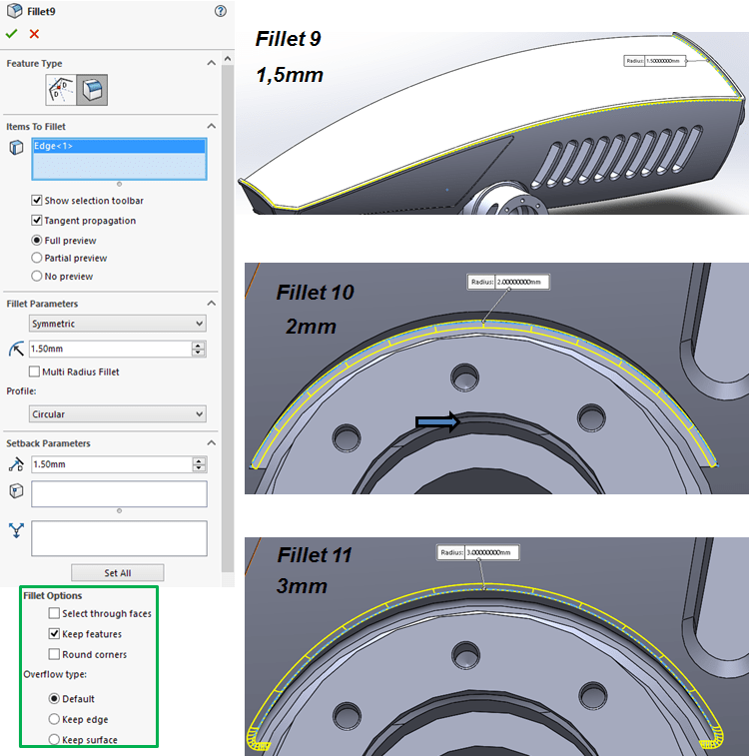The image size is (749, 756).
Task: Select Keep edge overflow type
Action: click(x=54, y=719)
